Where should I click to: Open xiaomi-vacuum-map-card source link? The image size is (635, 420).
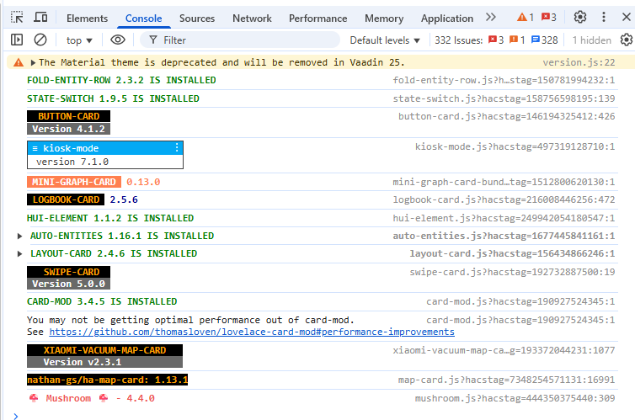[504, 350]
